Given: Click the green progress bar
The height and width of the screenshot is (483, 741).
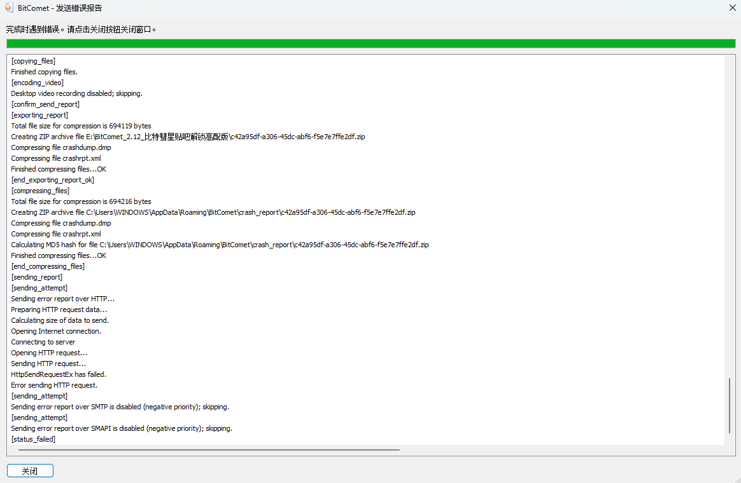Looking at the screenshot, I should [x=371, y=43].
